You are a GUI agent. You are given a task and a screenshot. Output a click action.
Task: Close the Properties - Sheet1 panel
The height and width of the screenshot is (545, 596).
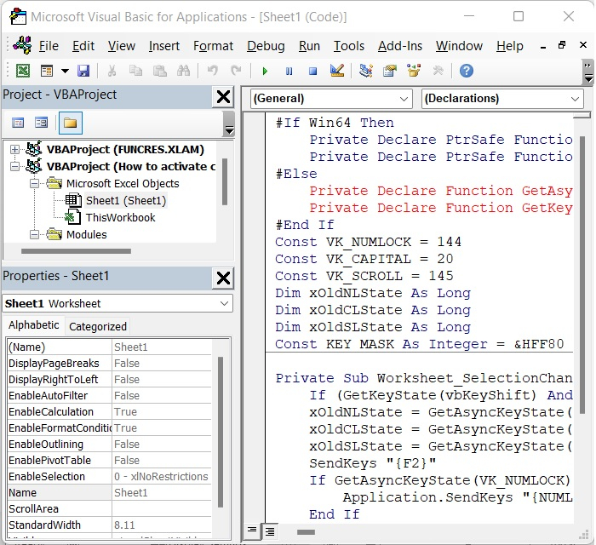(x=223, y=278)
